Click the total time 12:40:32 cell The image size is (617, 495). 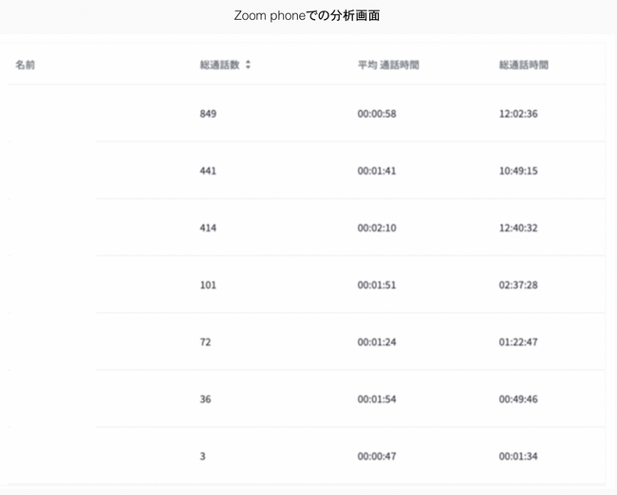[x=518, y=228]
